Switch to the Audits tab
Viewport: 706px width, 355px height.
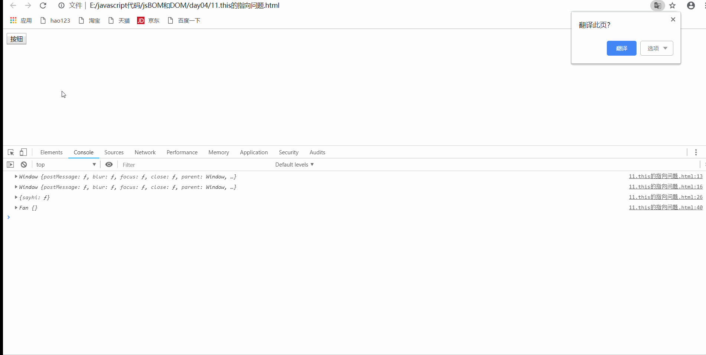coord(317,152)
